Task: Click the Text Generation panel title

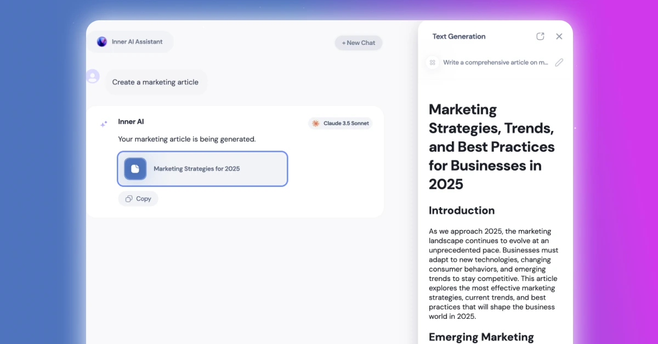Action: [x=459, y=36]
